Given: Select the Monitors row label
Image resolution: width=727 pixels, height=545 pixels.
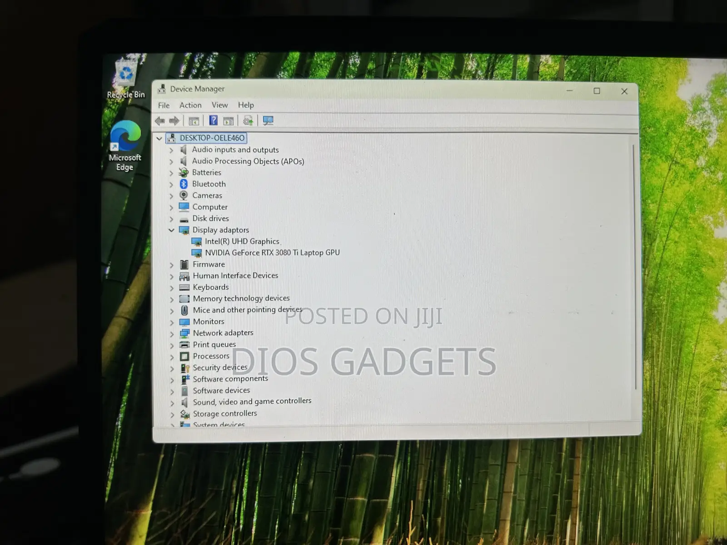Looking at the screenshot, I should [209, 321].
